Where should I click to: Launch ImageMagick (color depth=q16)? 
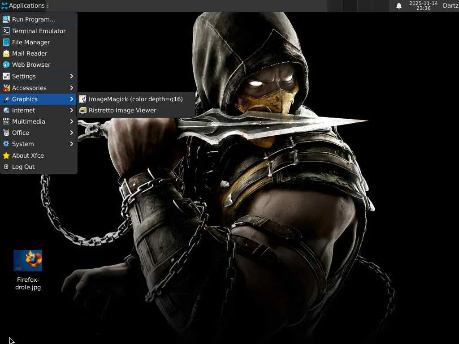coord(135,99)
